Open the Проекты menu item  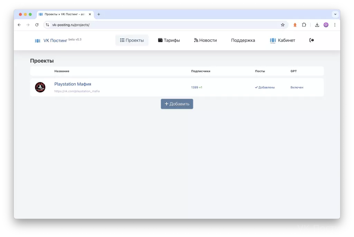point(132,40)
